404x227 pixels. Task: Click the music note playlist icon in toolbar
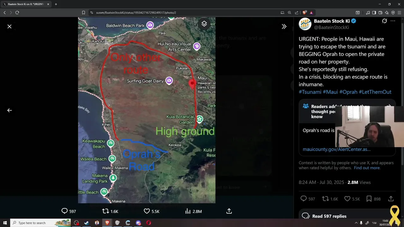pyautogui.click(x=368, y=13)
